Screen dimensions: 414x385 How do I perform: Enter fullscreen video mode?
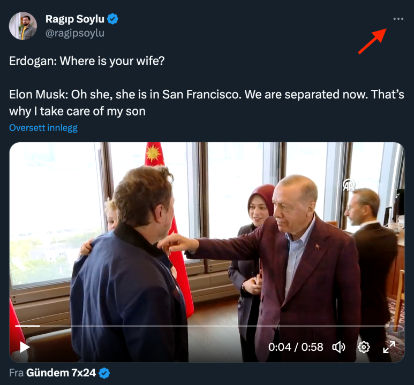click(x=389, y=347)
